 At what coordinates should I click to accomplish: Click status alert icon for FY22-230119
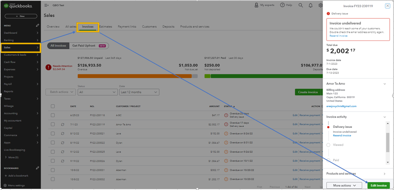point(226,124)
